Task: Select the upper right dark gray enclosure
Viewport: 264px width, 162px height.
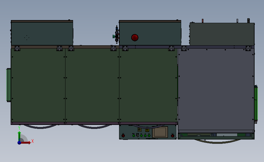Action: point(222,34)
